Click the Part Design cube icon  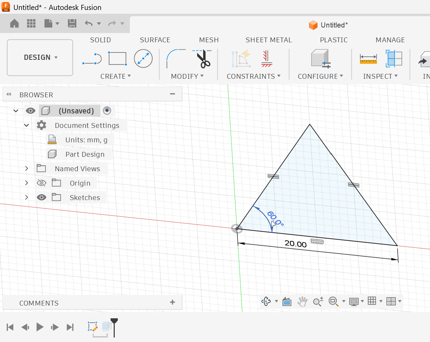tap(52, 154)
